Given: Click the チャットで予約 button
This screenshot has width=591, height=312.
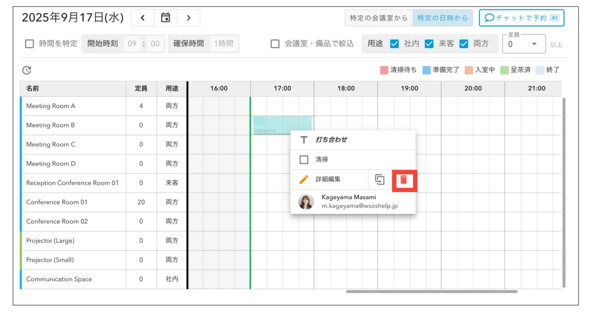Looking at the screenshot, I should pos(521,18).
